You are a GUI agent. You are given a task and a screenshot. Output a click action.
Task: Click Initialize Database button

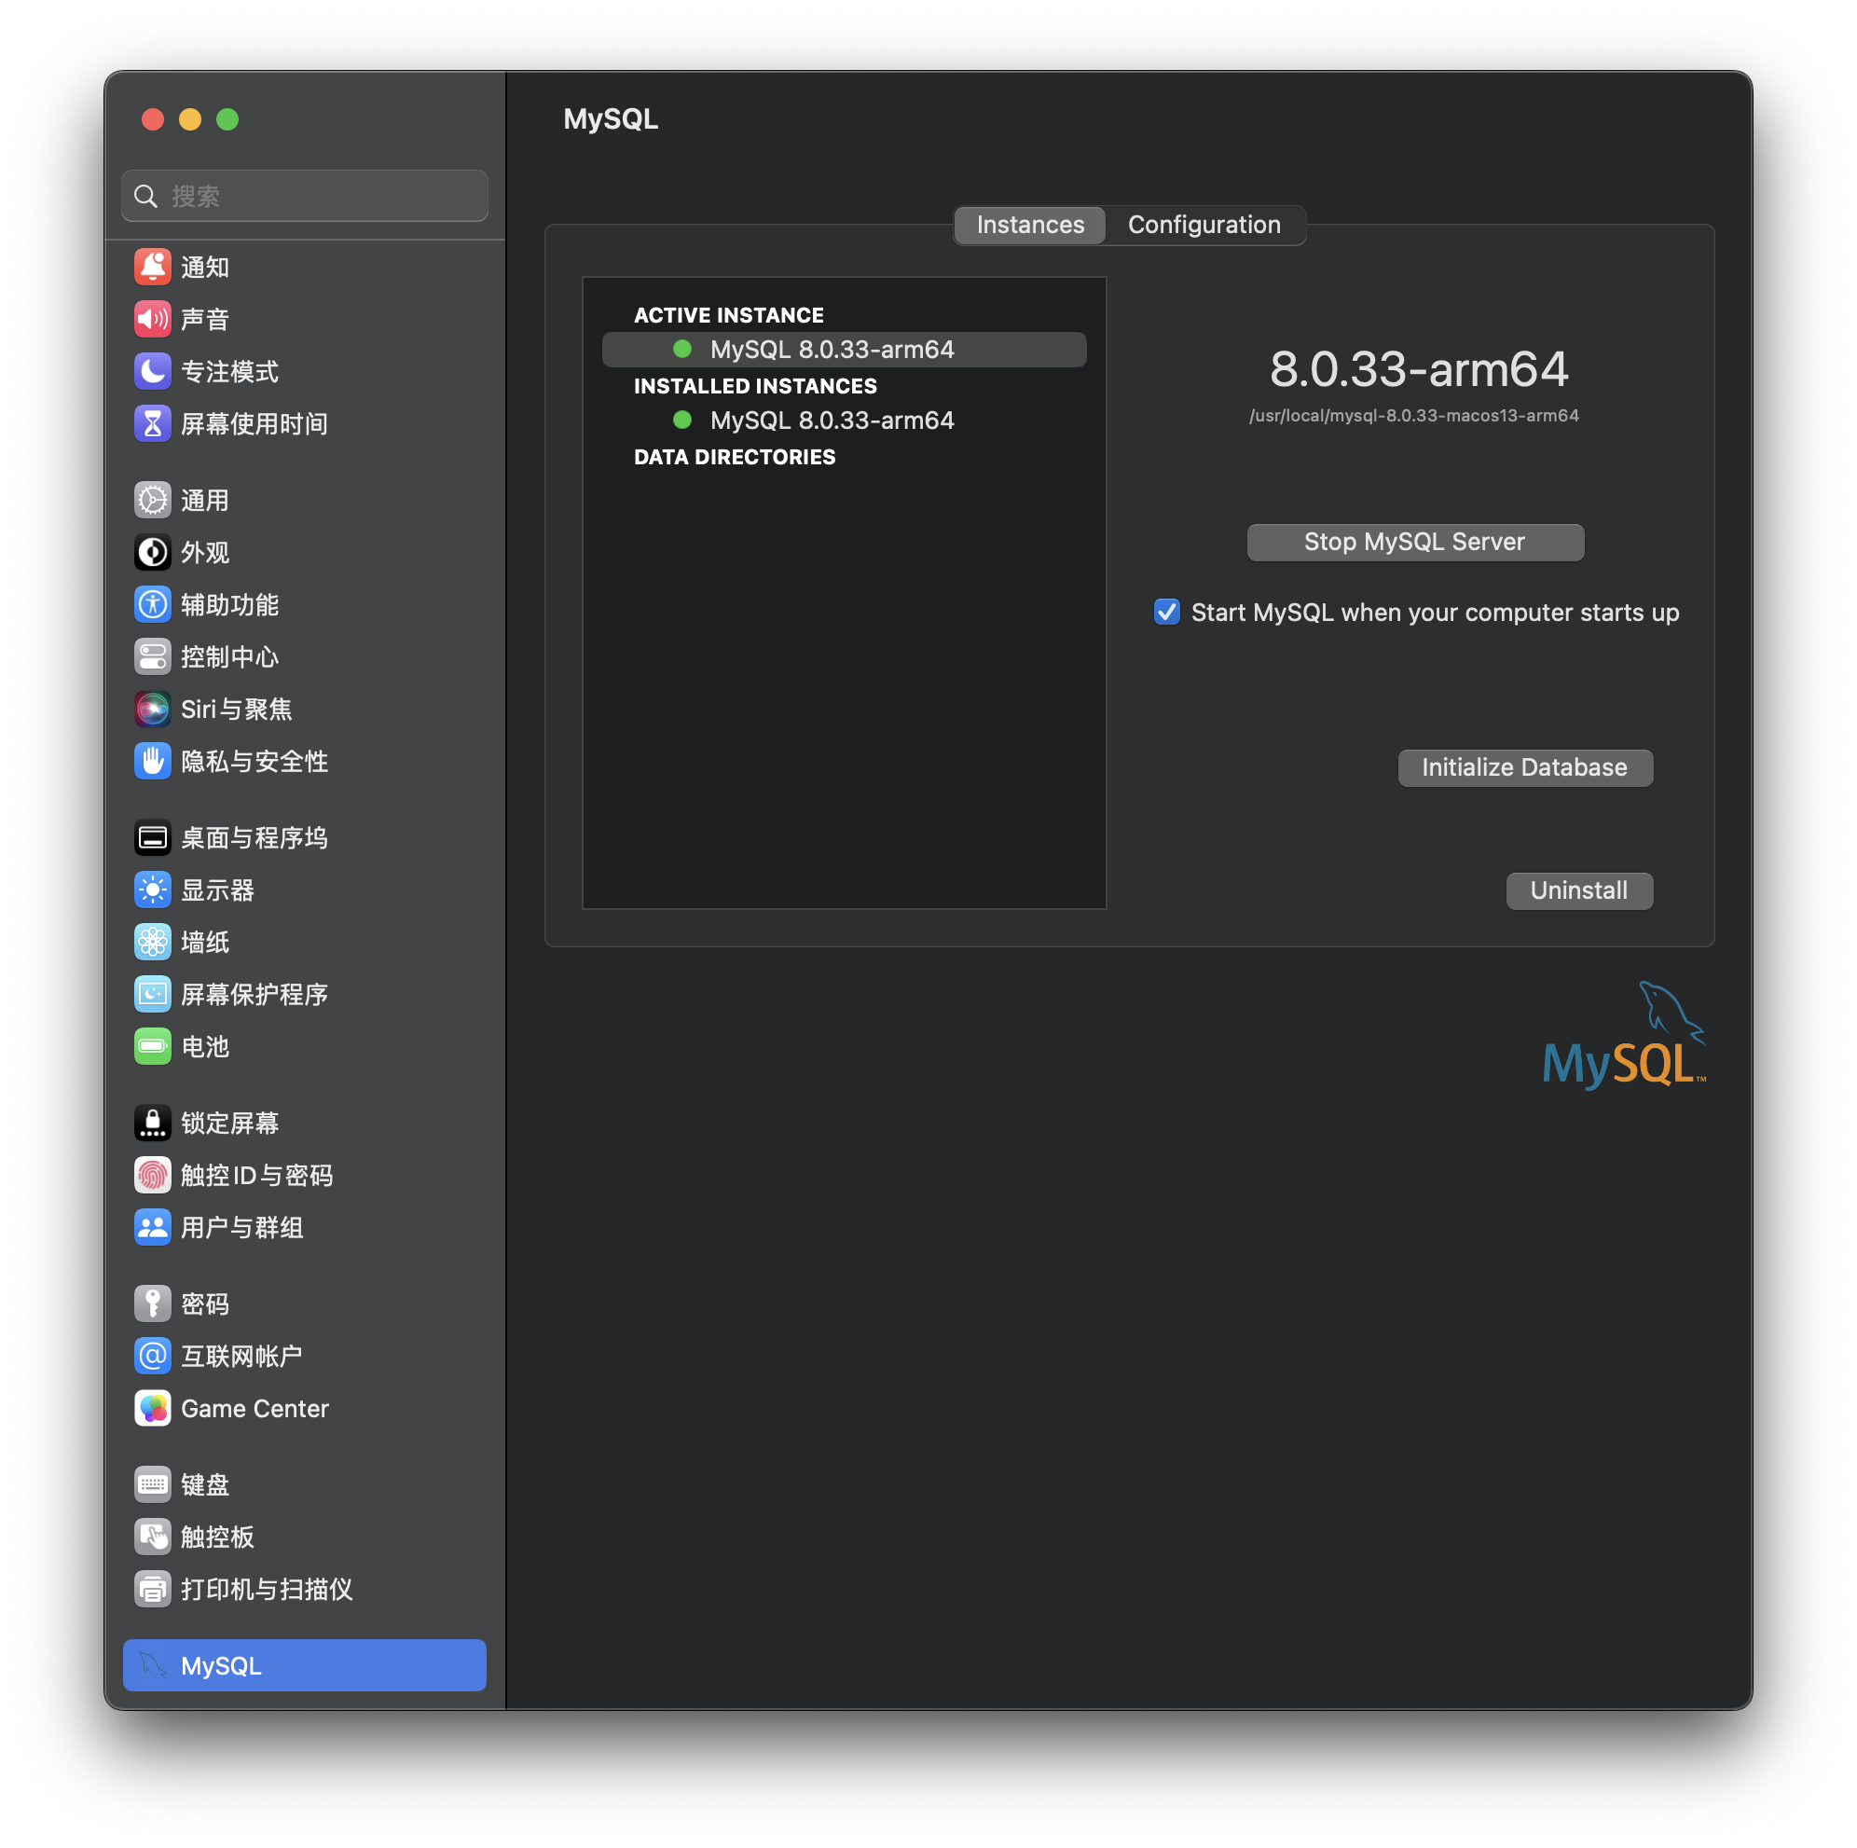coord(1525,768)
